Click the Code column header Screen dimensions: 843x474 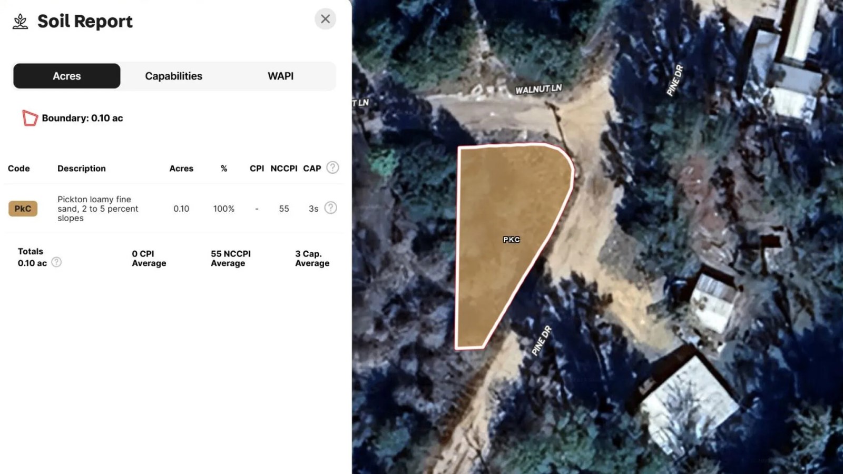tap(18, 169)
